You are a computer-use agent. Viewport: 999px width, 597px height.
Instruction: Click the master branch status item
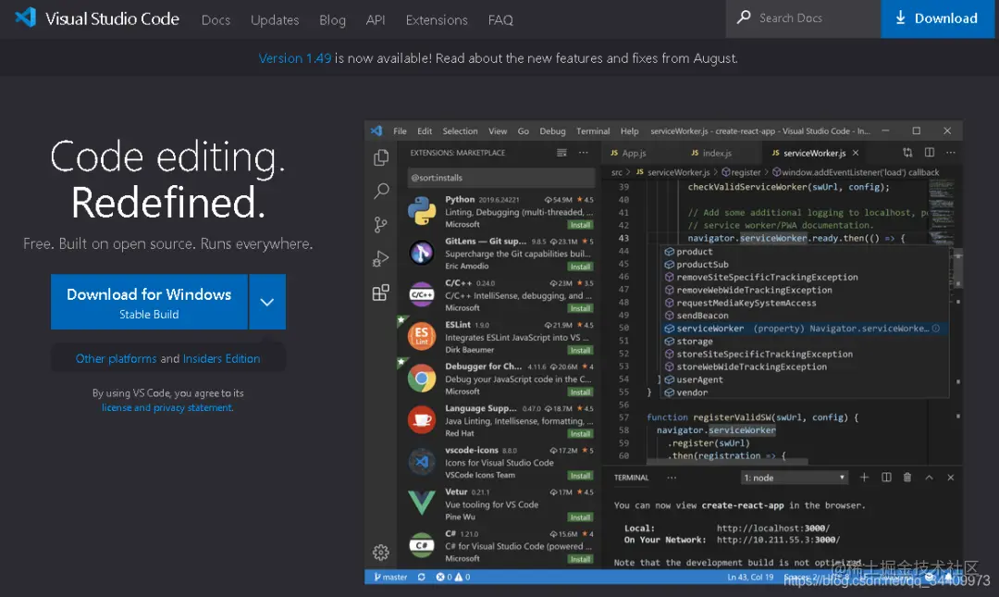(x=390, y=578)
